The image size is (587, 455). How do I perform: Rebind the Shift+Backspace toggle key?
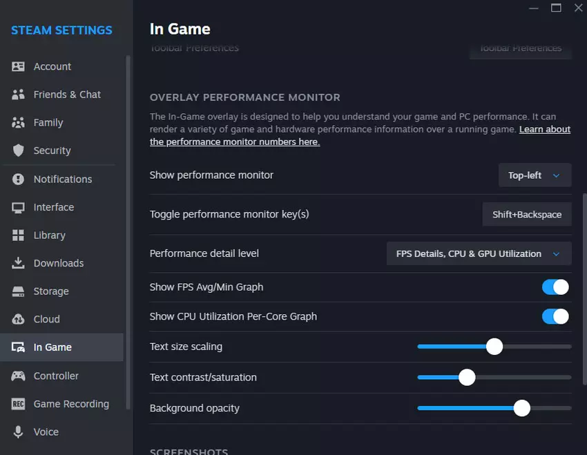click(526, 214)
